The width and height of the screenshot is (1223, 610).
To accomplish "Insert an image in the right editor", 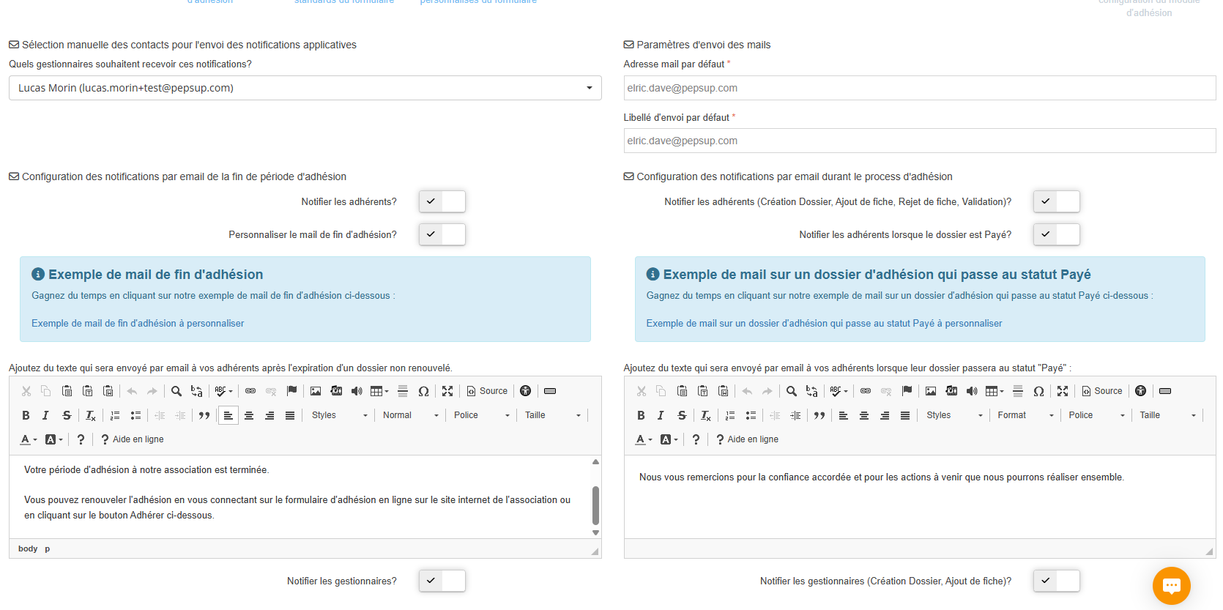I will tap(931, 391).
